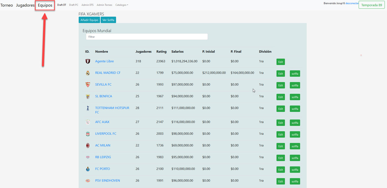The height and width of the screenshot is (188, 387).
Task: Open sofifa for SL Benfica
Action: click(x=295, y=97)
